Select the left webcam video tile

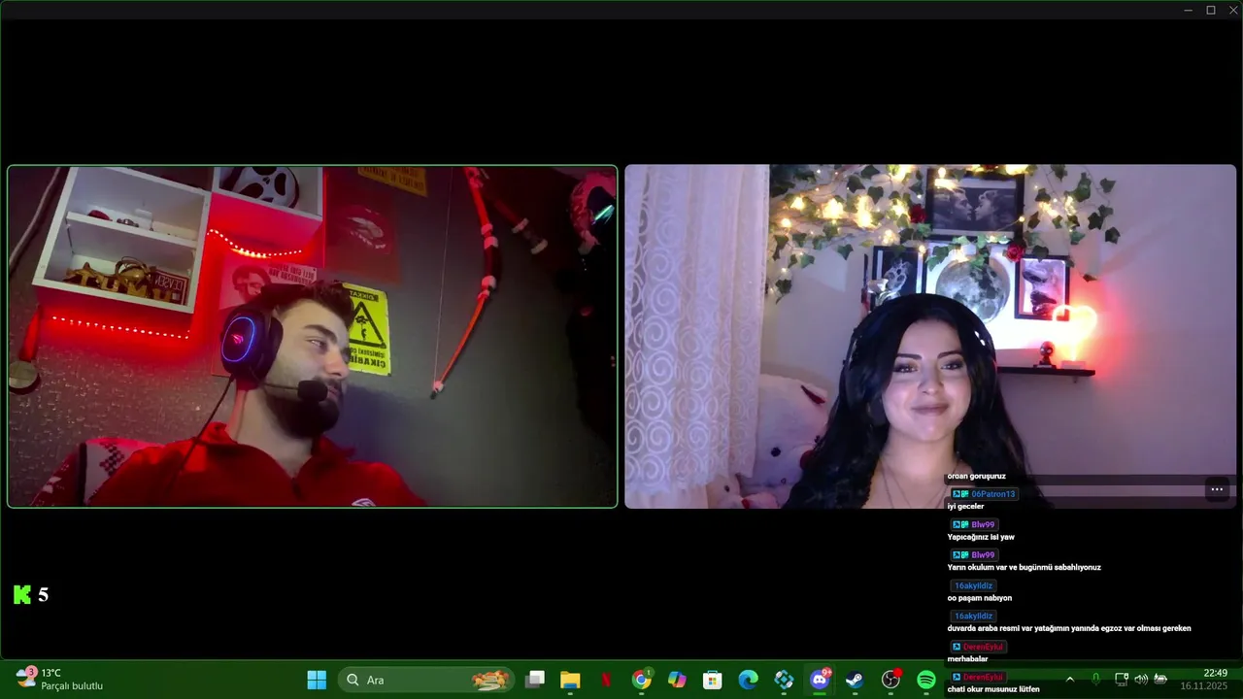[x=313, y=336]
